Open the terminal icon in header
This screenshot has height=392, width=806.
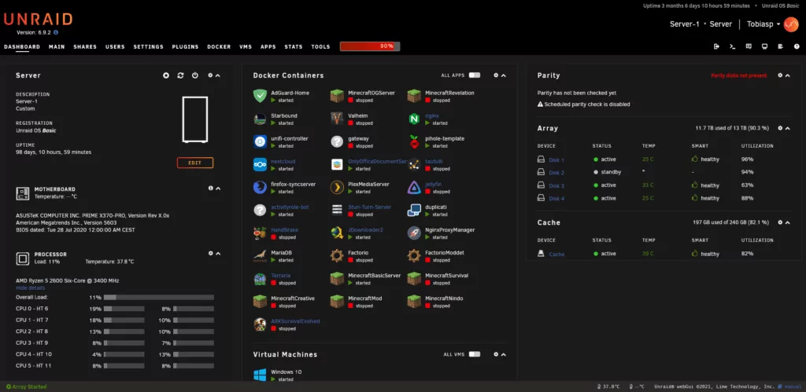[733, 46]
